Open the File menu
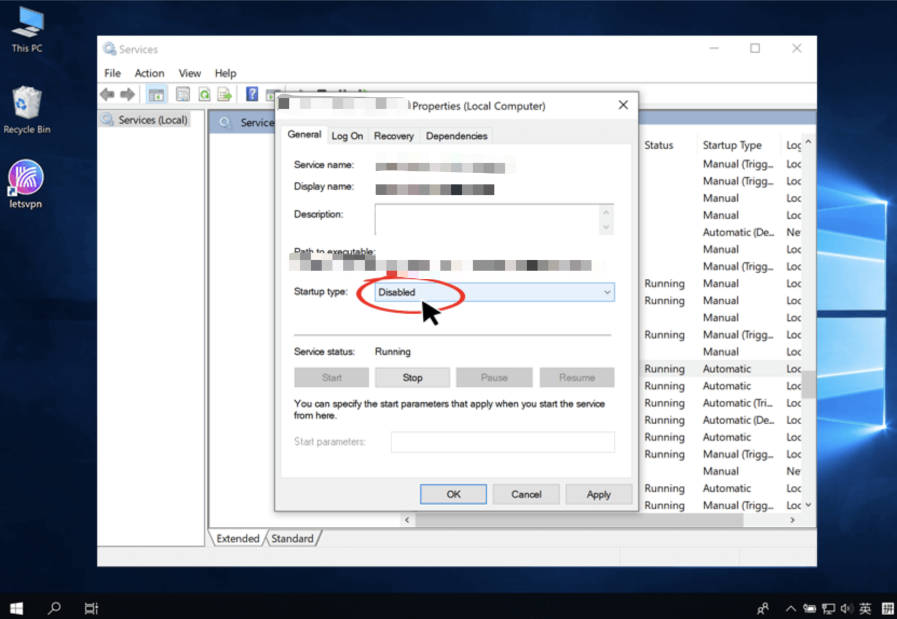Screen dimensions: 897x619 tap(112, 73)
